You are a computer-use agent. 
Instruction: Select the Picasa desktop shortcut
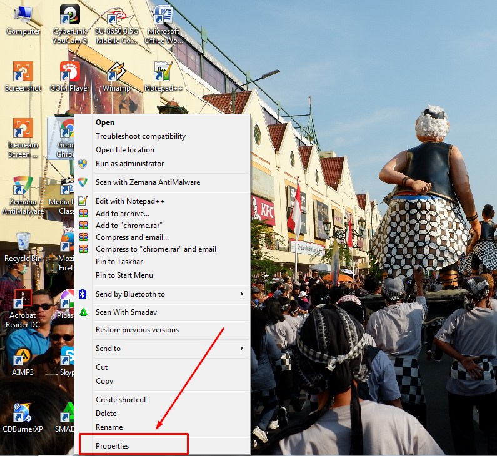coord(65,304)
